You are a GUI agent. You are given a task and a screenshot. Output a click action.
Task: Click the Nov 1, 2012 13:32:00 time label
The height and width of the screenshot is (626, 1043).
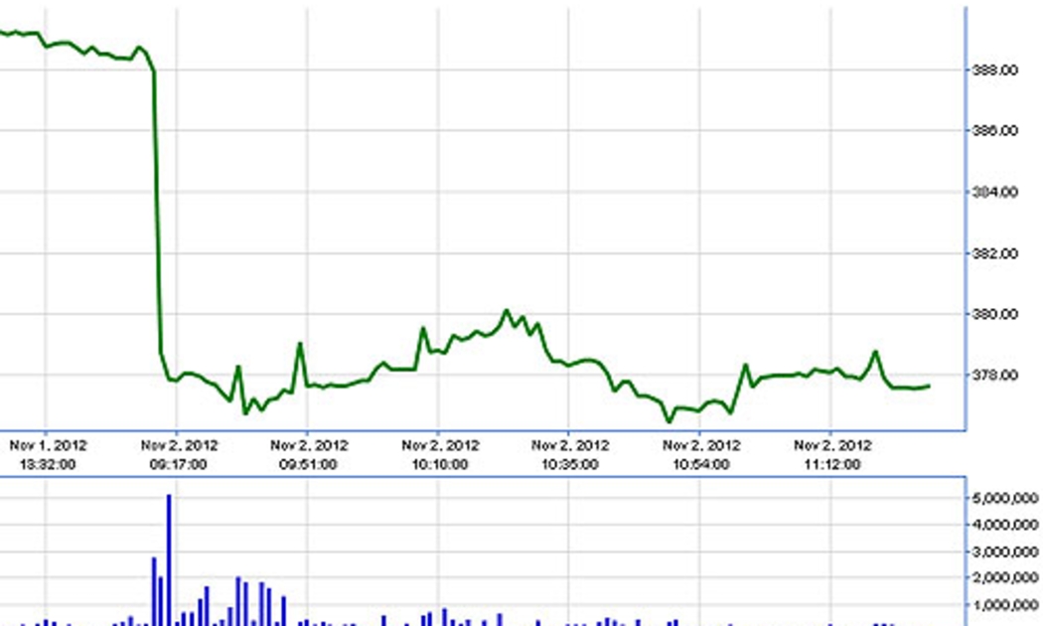(x=48, y=455)
